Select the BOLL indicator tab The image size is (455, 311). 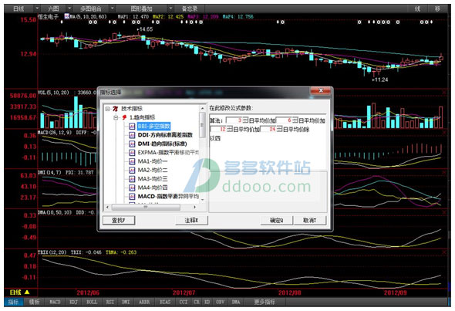(92, 302)
